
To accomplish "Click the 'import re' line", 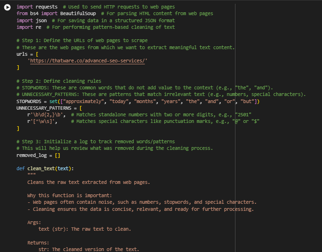I will (96, 27).
